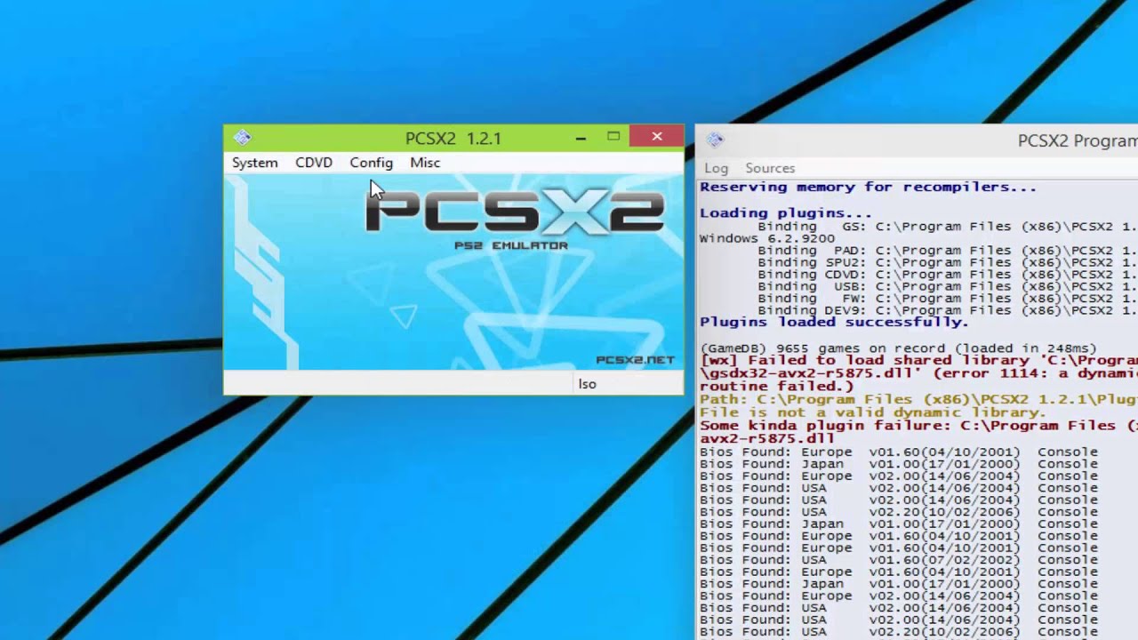Click the 'Binding DEV9:' log line
This screenshot has width=1138, height=640.
947,311
